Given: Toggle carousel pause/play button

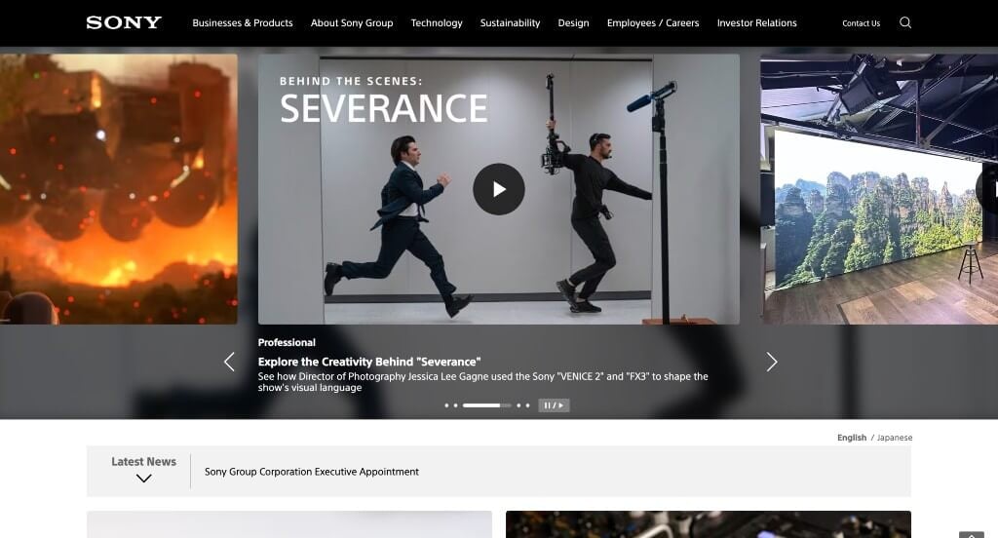Looking at the screenshot, I should click(554, 405).
